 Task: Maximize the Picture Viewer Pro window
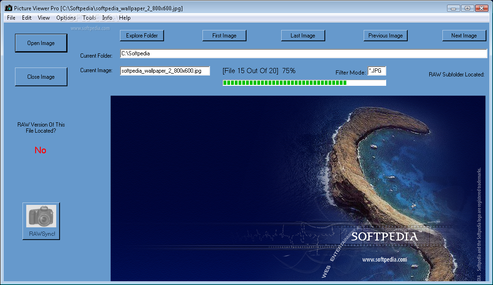pos(467,8)
